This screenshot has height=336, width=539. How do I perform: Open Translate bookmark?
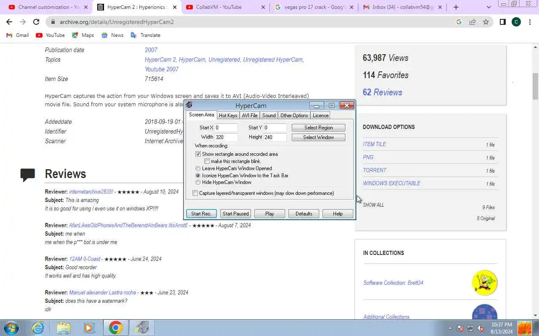pos(145,35)
